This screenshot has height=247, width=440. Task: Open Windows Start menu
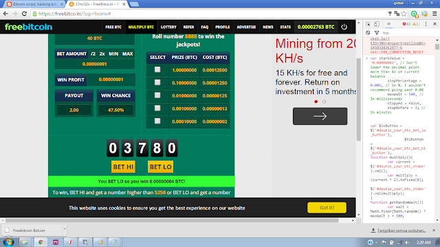click(8, 242)
